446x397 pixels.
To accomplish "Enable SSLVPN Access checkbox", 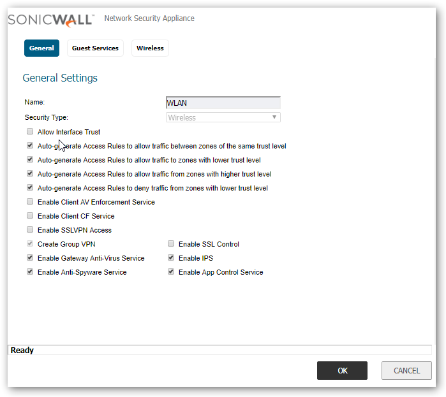I will [30, 230].
